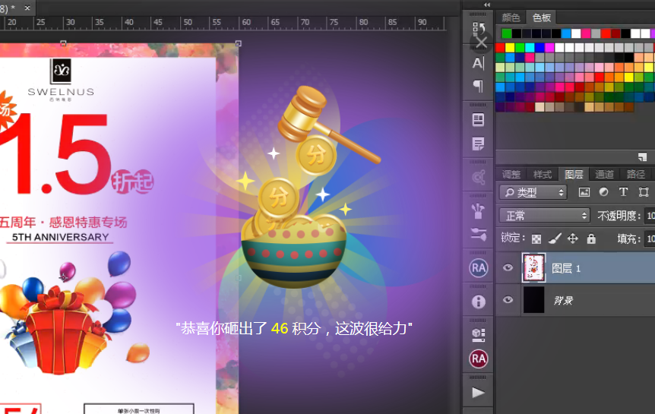
Task: Filter layers by pixel image icon
Action: (584, 192)
